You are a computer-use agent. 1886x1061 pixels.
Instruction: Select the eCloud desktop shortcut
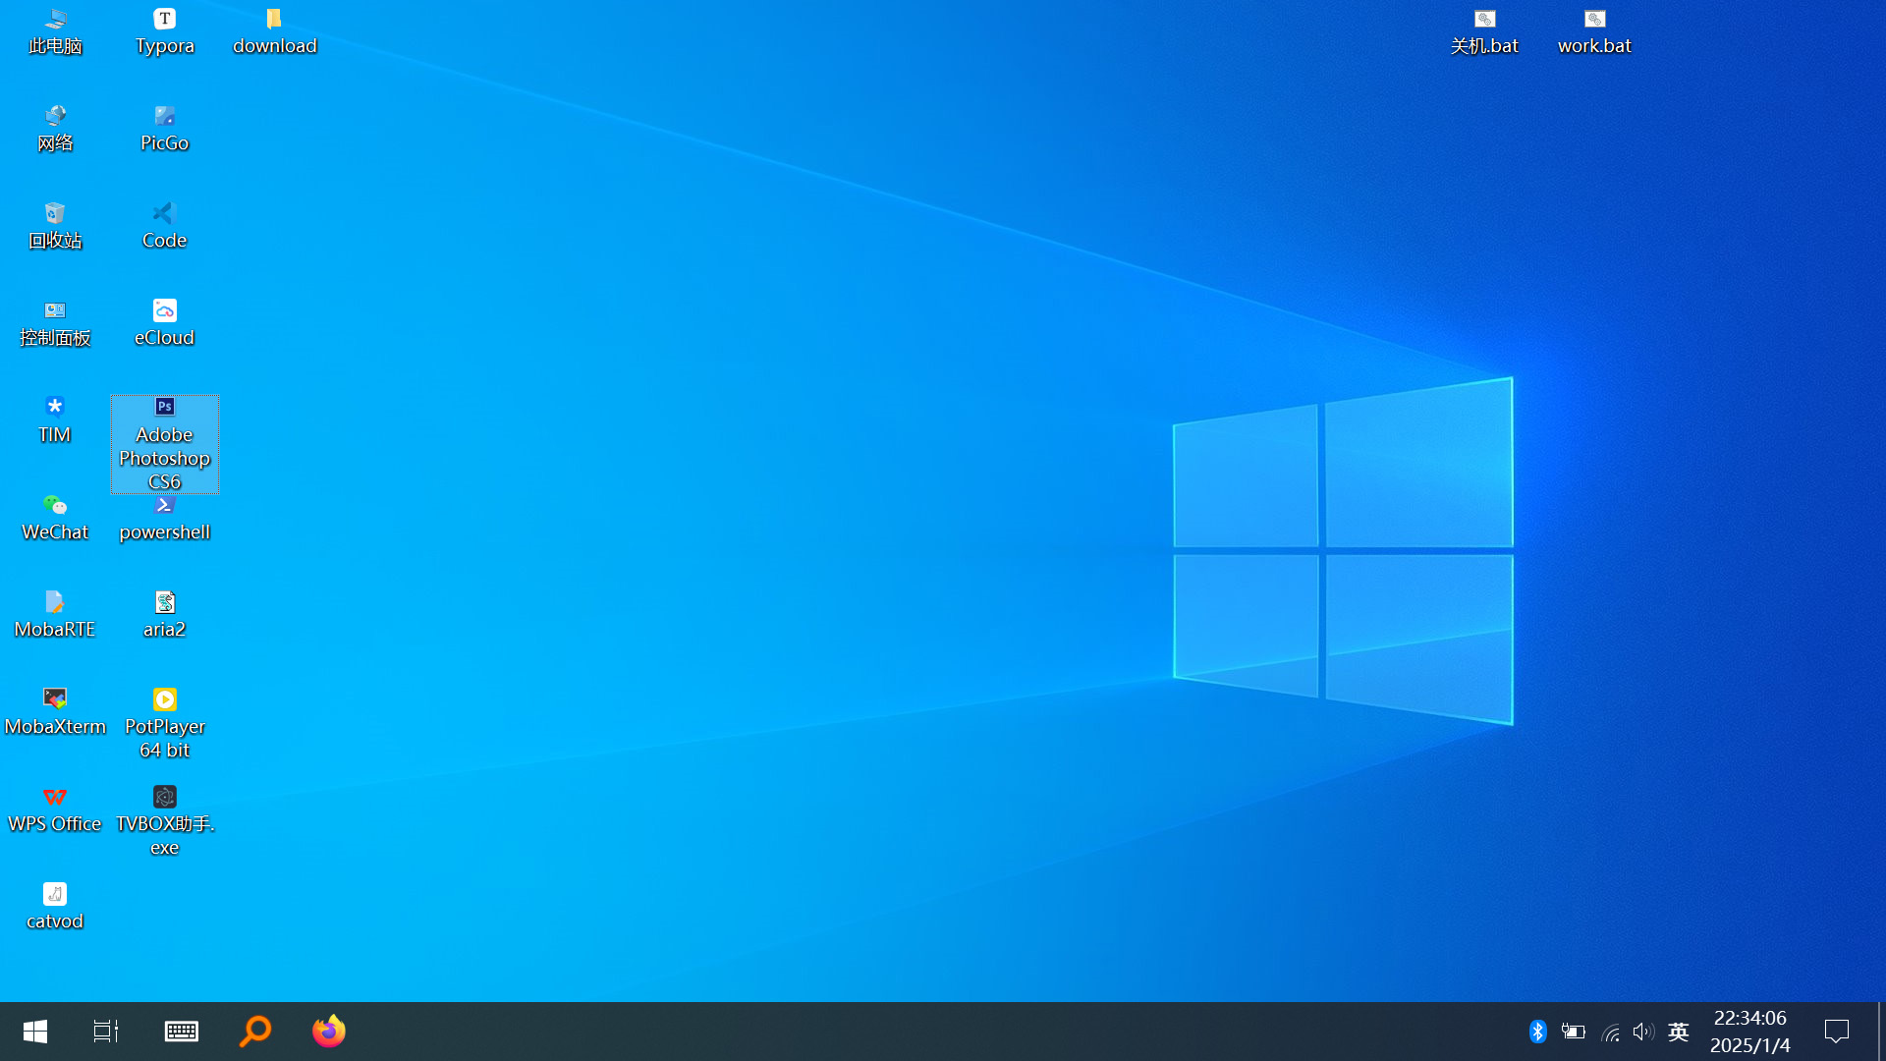tap(165, 323)
